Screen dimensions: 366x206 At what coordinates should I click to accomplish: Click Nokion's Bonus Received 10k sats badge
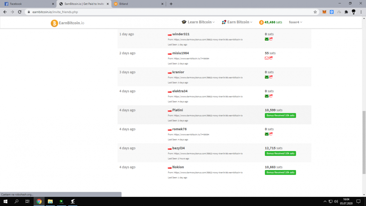pos(280,172)
